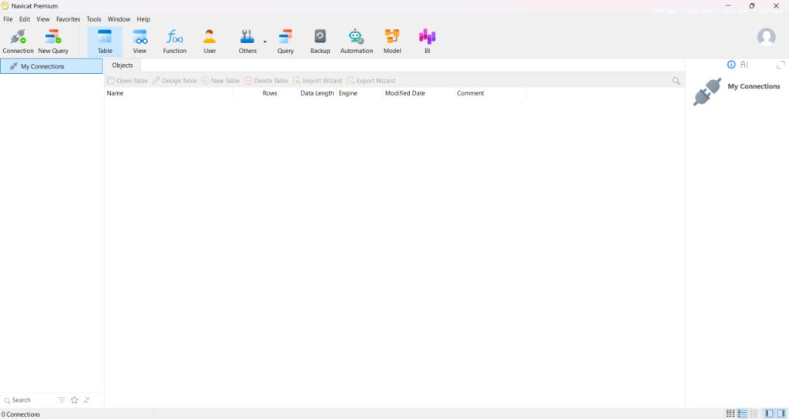Select the Table objects button
This screenshot has width=789, height=419.
tap(105, 42)
